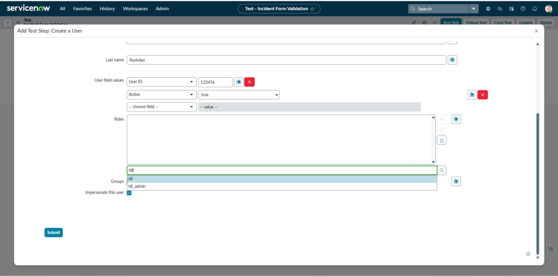Expand the choose field dropdown
The image size is (558, 277).
(161, 107)
